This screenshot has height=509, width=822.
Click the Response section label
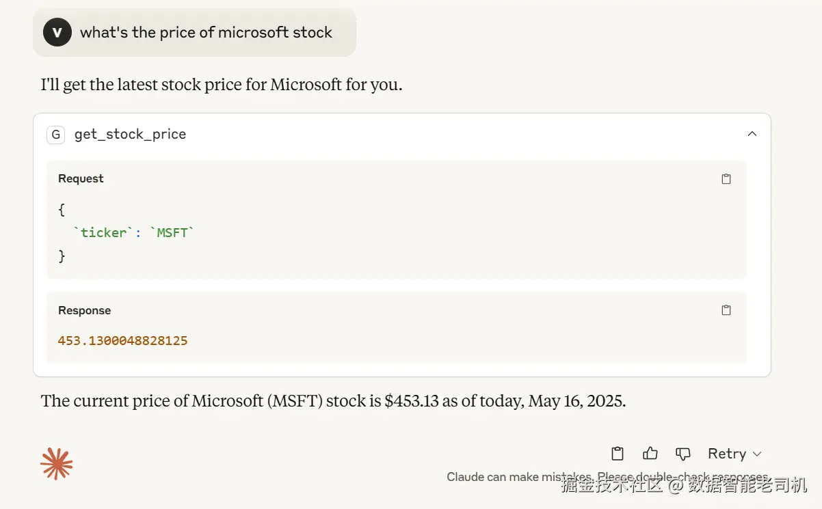pyautogui.click(x=84, y=311)
